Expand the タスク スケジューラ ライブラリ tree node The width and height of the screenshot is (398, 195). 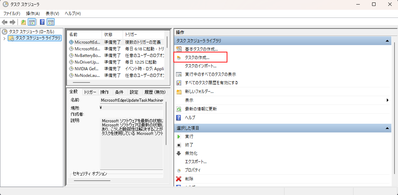tap(4, 38)
